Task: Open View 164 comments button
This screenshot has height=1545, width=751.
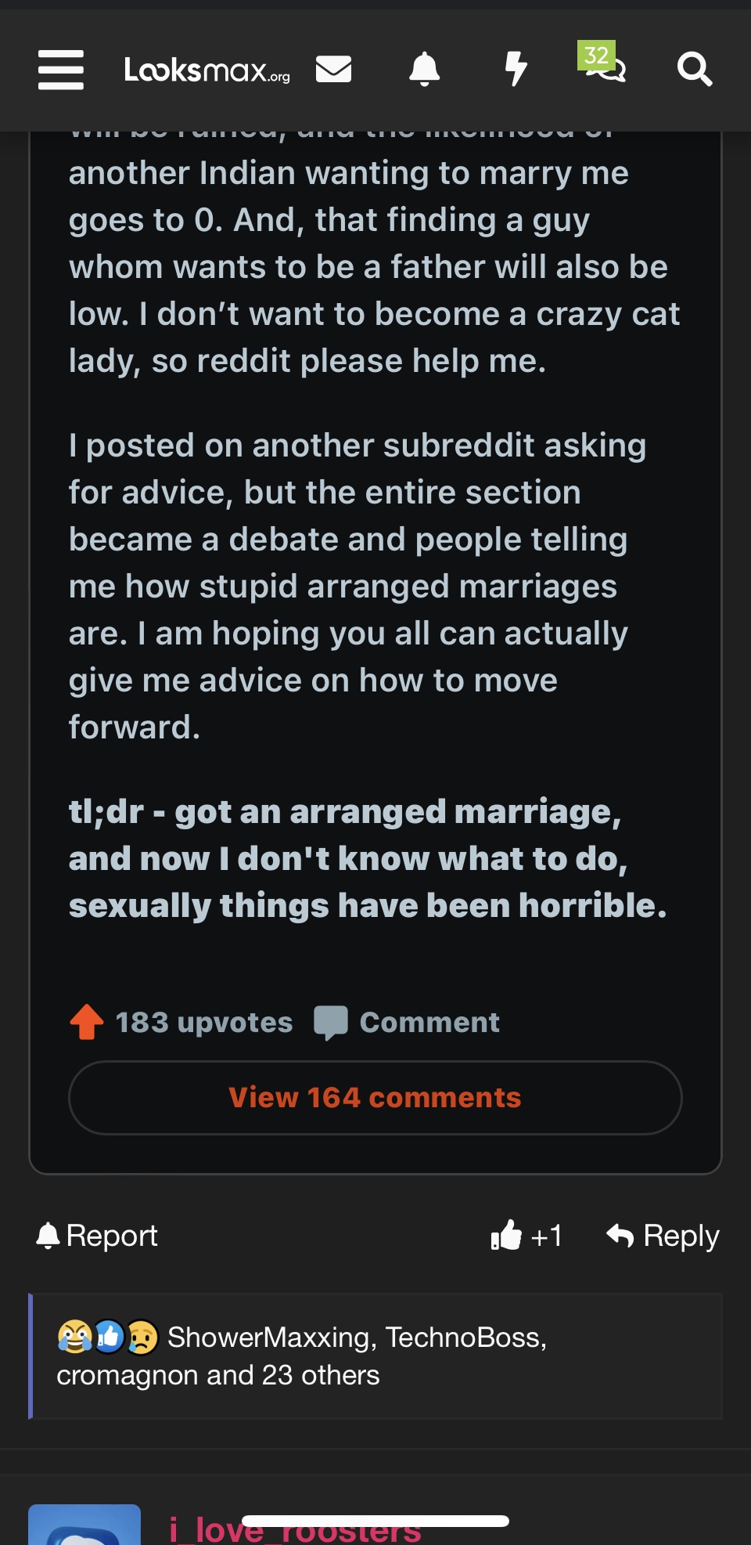Action: coord(375,1098)
